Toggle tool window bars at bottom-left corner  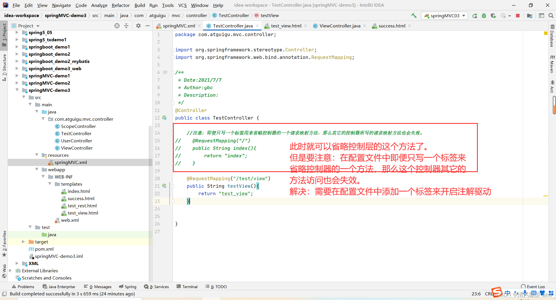tap(4, 294)
